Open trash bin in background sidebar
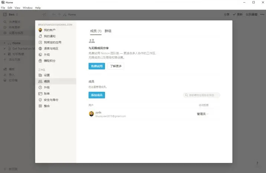 point(10,80)
